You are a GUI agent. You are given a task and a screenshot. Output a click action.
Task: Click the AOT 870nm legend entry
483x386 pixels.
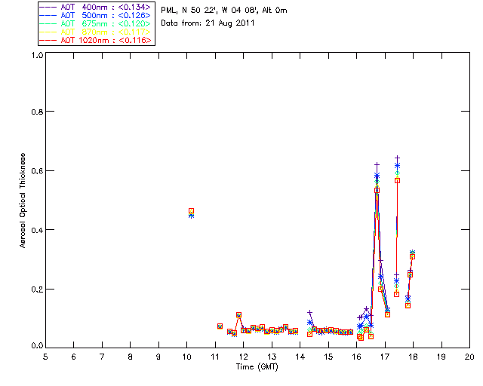coord(96,32)
